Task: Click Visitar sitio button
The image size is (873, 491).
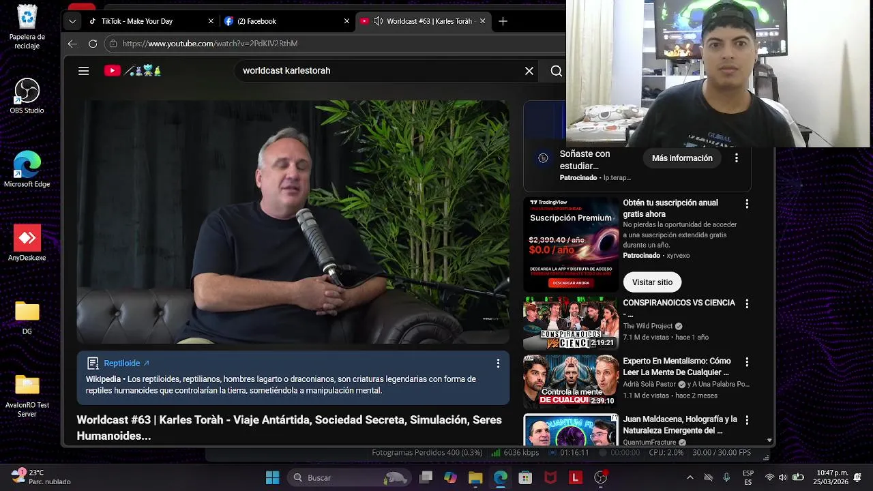Action: pyautogui.click(x=652, y=282)
